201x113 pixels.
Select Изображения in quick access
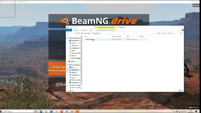click(75, 48)
